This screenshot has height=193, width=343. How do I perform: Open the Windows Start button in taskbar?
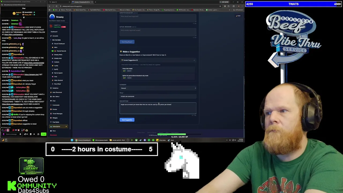point(72,140)
